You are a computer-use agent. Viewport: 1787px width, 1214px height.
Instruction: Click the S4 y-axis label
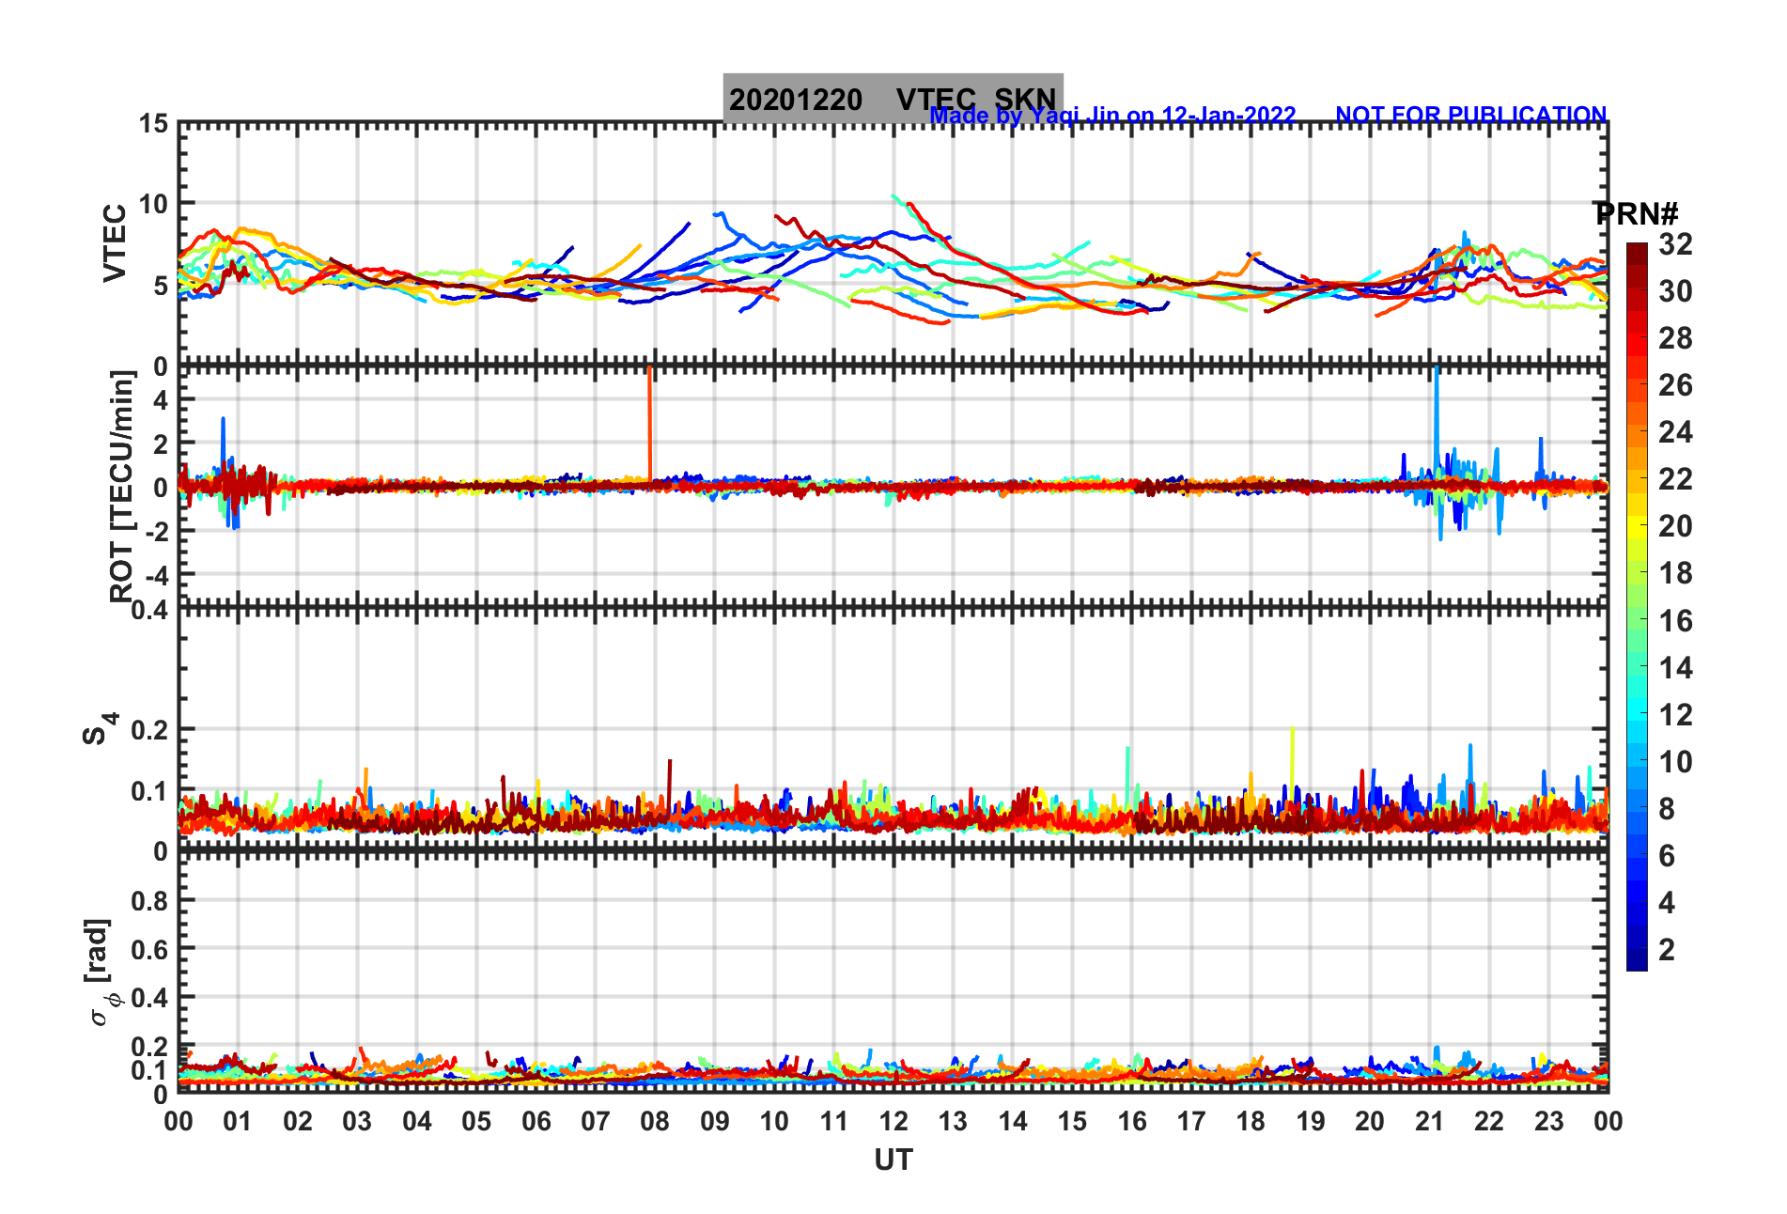click(100, 728)
